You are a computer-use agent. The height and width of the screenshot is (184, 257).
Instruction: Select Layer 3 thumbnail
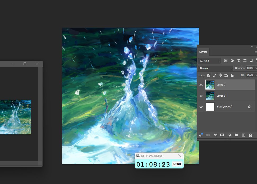(x=210, y=85)
